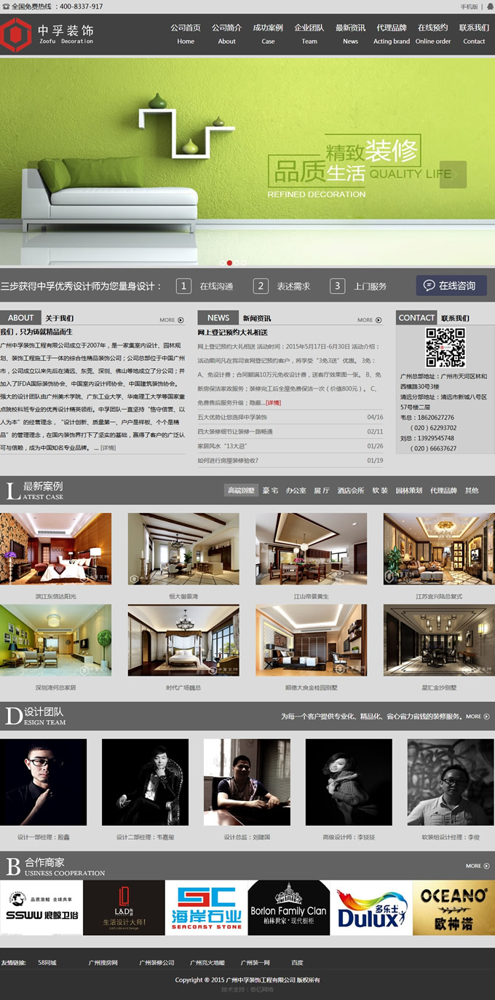Open the Dulux partner logo
Screen dimensions: 495x1000
(x=371, y=907)
